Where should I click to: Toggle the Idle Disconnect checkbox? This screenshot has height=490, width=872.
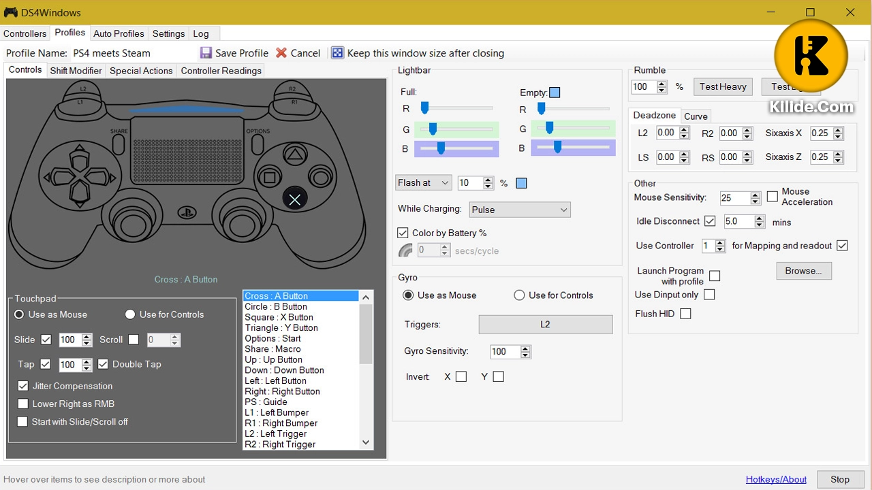coord(710,221)
